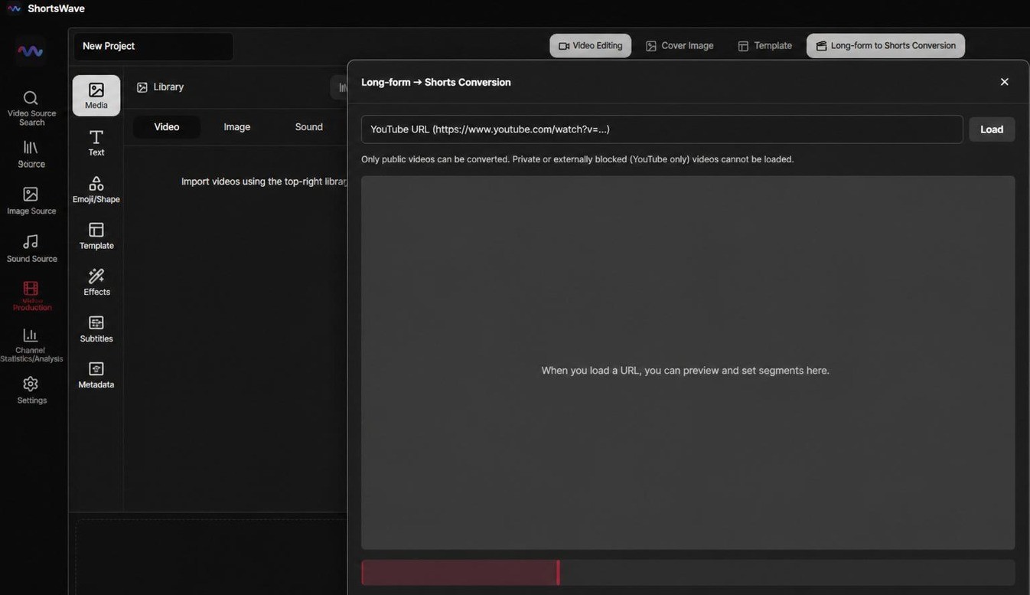This screenshot has height=595, width=1030.
Task: Open Image Source in the sidebar
Action: pos(31,201)
